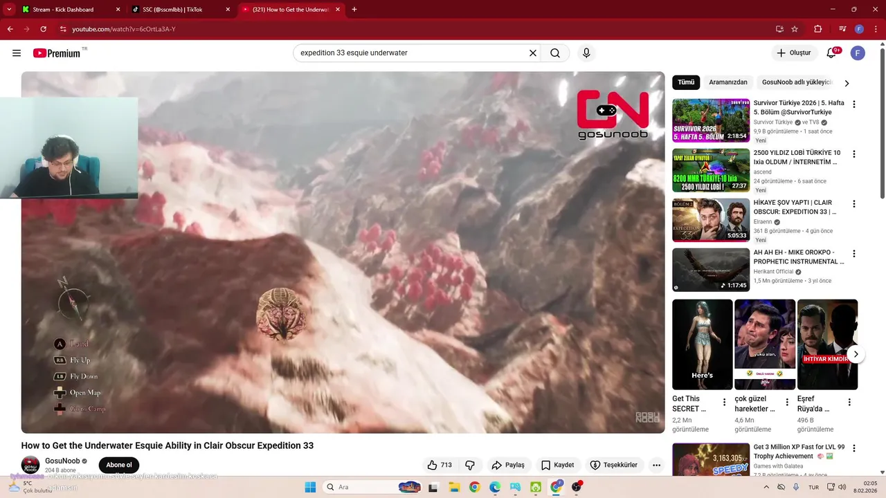Open options for Survivor Türkiye 2026 video
The width and height of the screenshot is (886, 498).
point(854,104)
